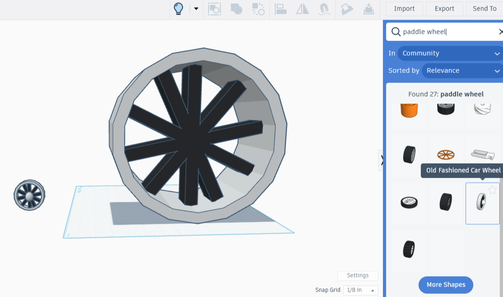Select the black tire with hubcap thumbnail
503x297 pixels.
pyautogui.click(x=445, y=109)
